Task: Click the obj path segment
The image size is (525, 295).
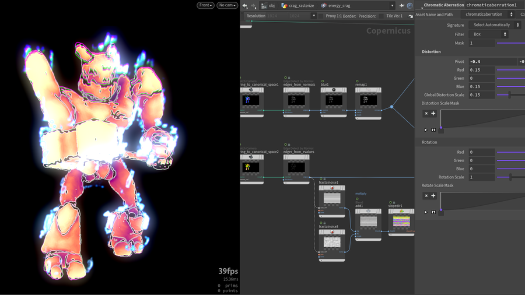Action: click(x=268, y=6)
